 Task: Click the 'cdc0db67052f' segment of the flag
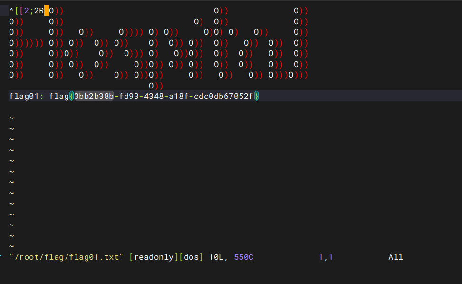[223, 97]
